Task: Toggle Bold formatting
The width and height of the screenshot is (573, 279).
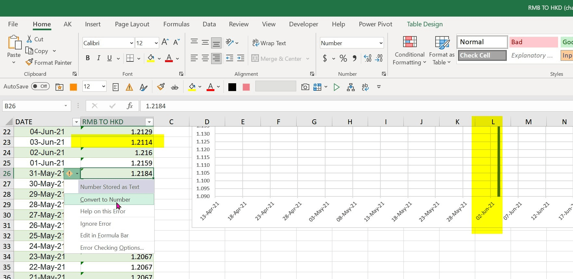Action: pyautogui.click(x=87, y=58)
